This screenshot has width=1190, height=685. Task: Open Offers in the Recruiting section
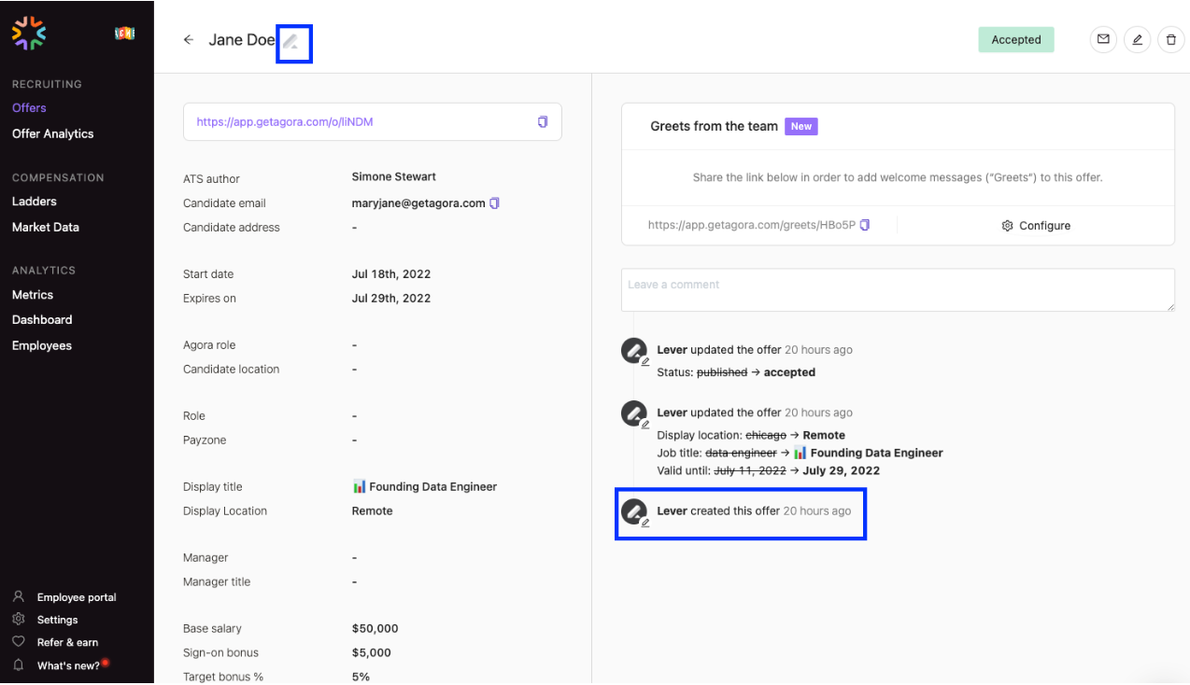pos(29,107)
